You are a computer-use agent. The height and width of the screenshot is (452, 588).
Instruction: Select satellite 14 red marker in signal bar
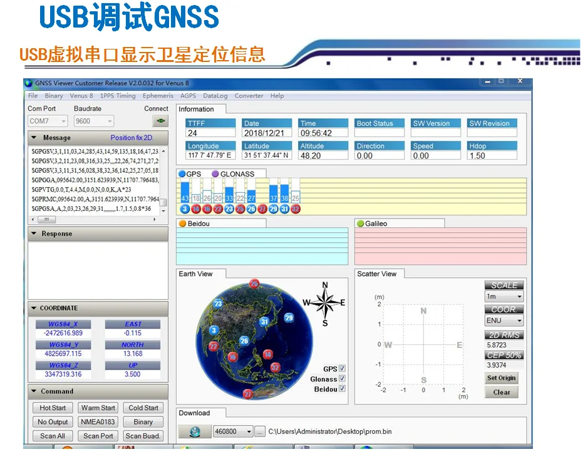pos(196,209)
